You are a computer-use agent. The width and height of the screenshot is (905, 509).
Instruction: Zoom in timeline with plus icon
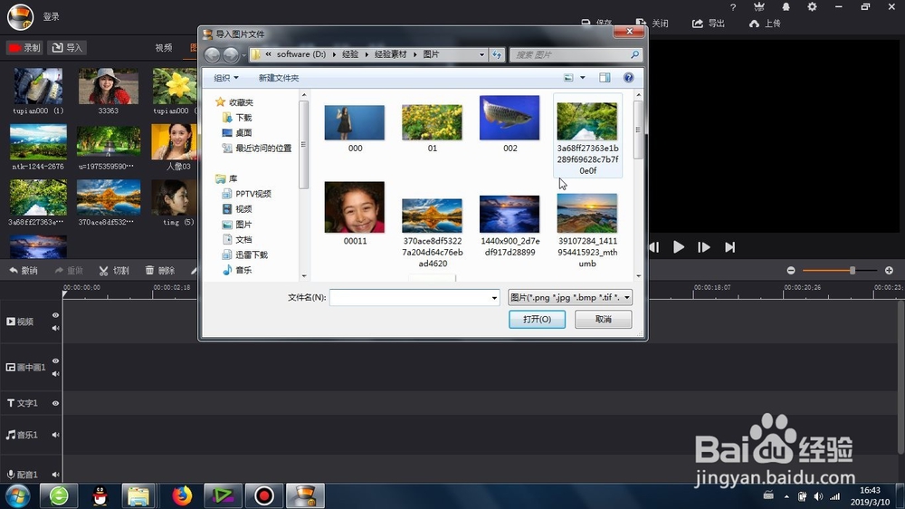[x=889, y=271]
